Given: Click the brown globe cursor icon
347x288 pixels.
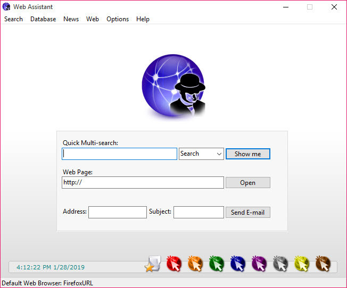Looking at the screenshot, I should (323, 264).
